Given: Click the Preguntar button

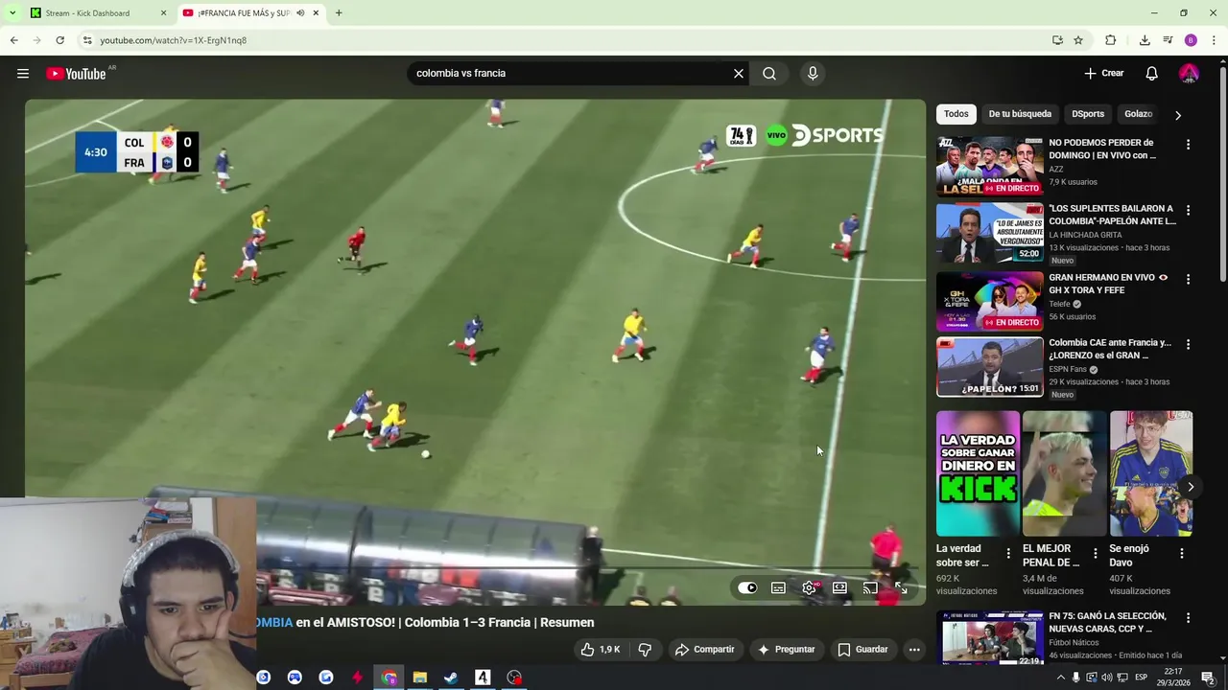Looking at the screenshot, I should click(x=786, y=650).
